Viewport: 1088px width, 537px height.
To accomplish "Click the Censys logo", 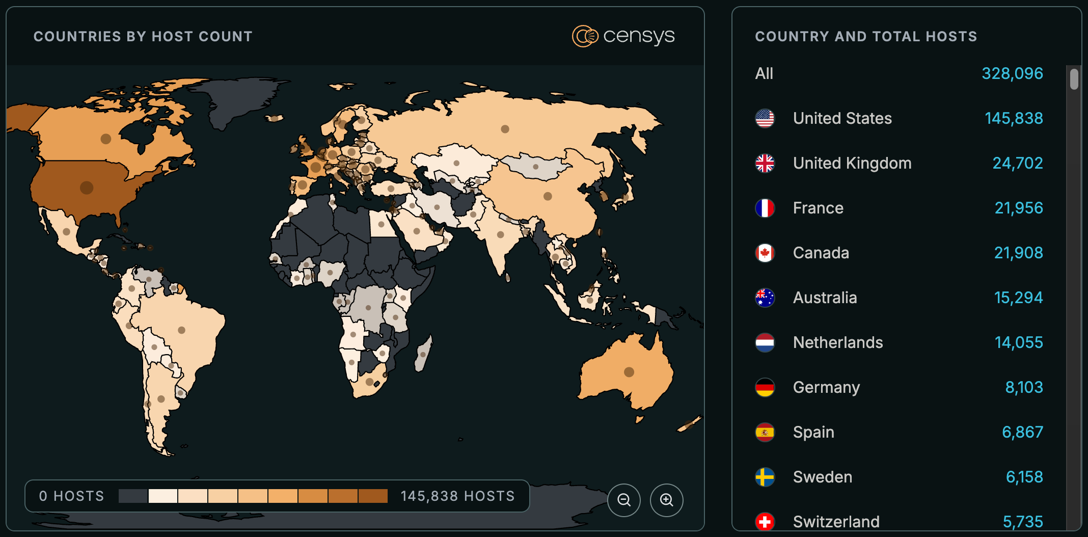I will coord(623,36).
